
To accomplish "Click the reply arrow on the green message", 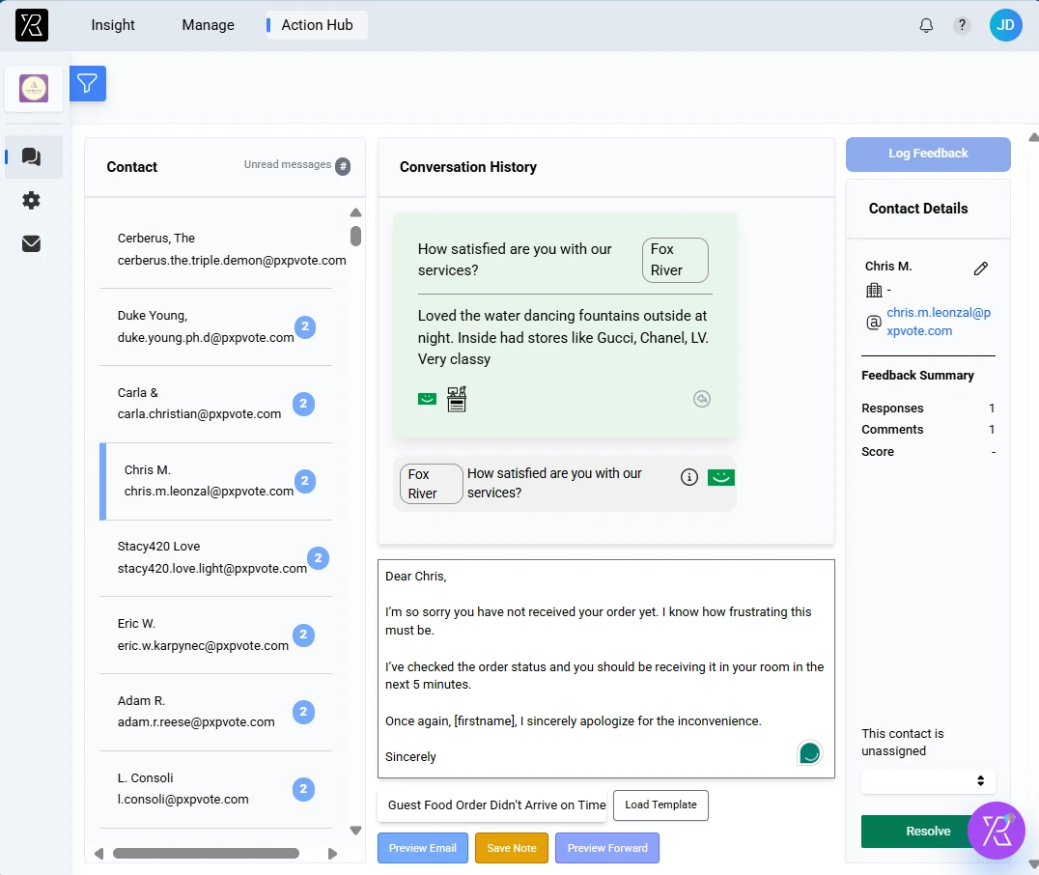I will (702, 398).
